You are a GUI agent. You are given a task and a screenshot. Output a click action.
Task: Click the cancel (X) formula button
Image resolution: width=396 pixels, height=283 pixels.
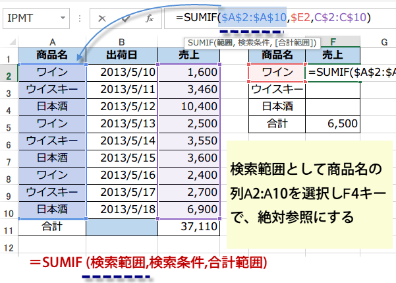coord(102,18)
